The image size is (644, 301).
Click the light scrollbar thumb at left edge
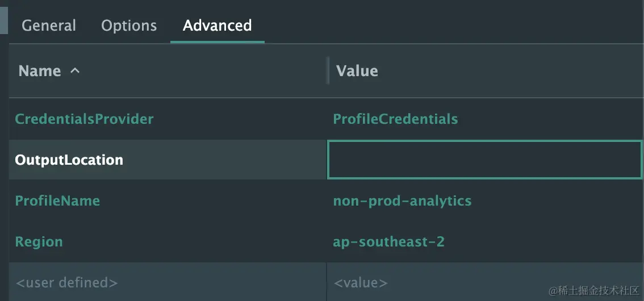[x=3, y=17]
